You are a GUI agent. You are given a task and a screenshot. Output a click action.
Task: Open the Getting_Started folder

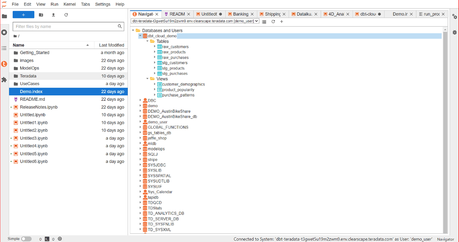click(x=34, y=53)
